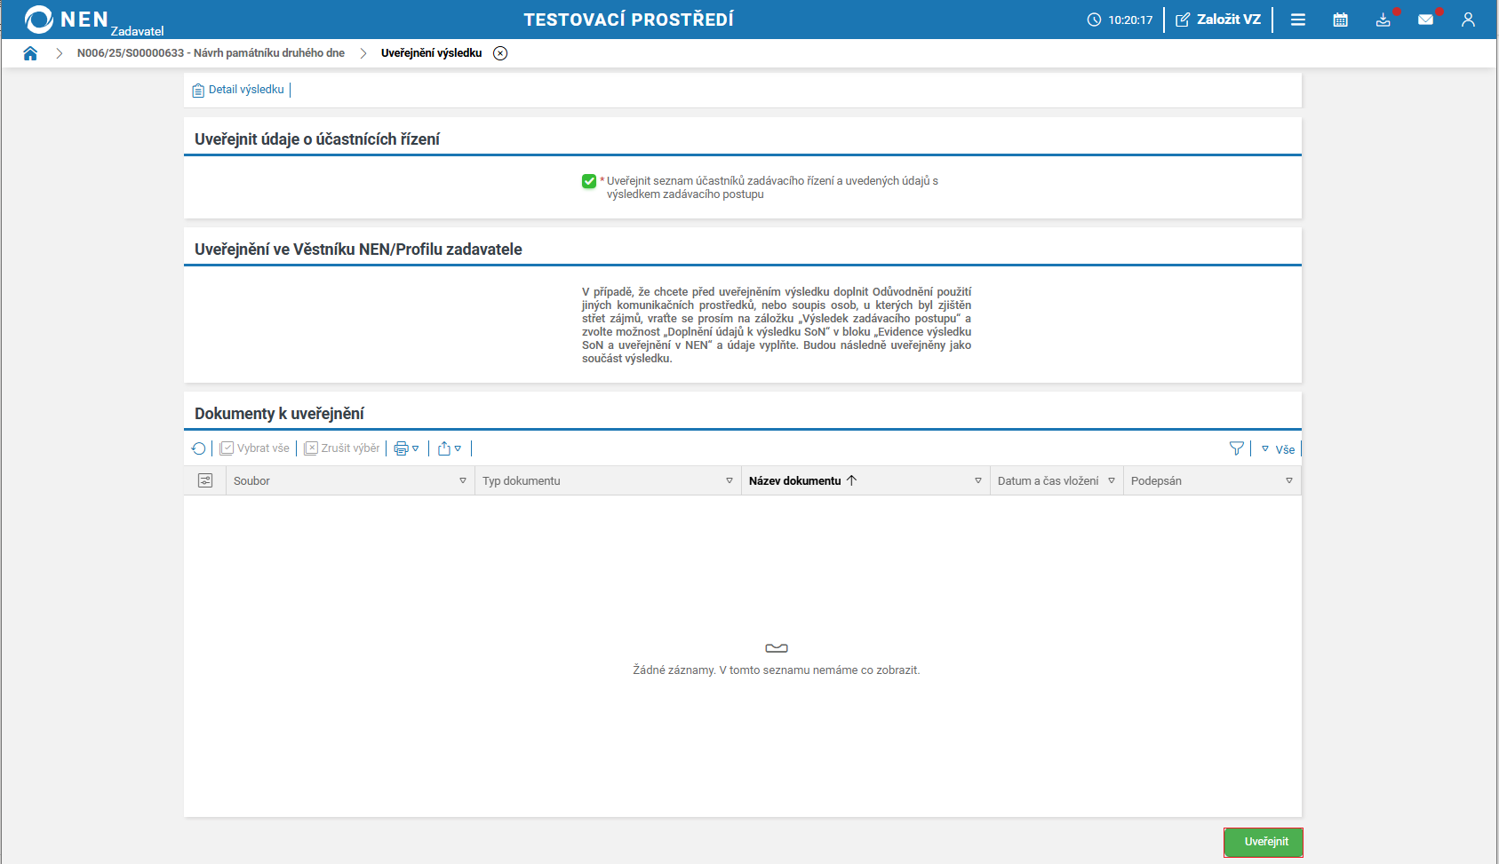Close the Uveřejnění výsledku breadcrumb

[501, 53]
